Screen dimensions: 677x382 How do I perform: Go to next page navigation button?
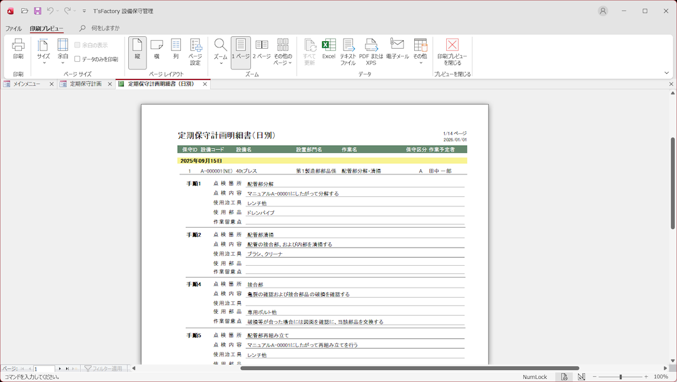(60, 369)
